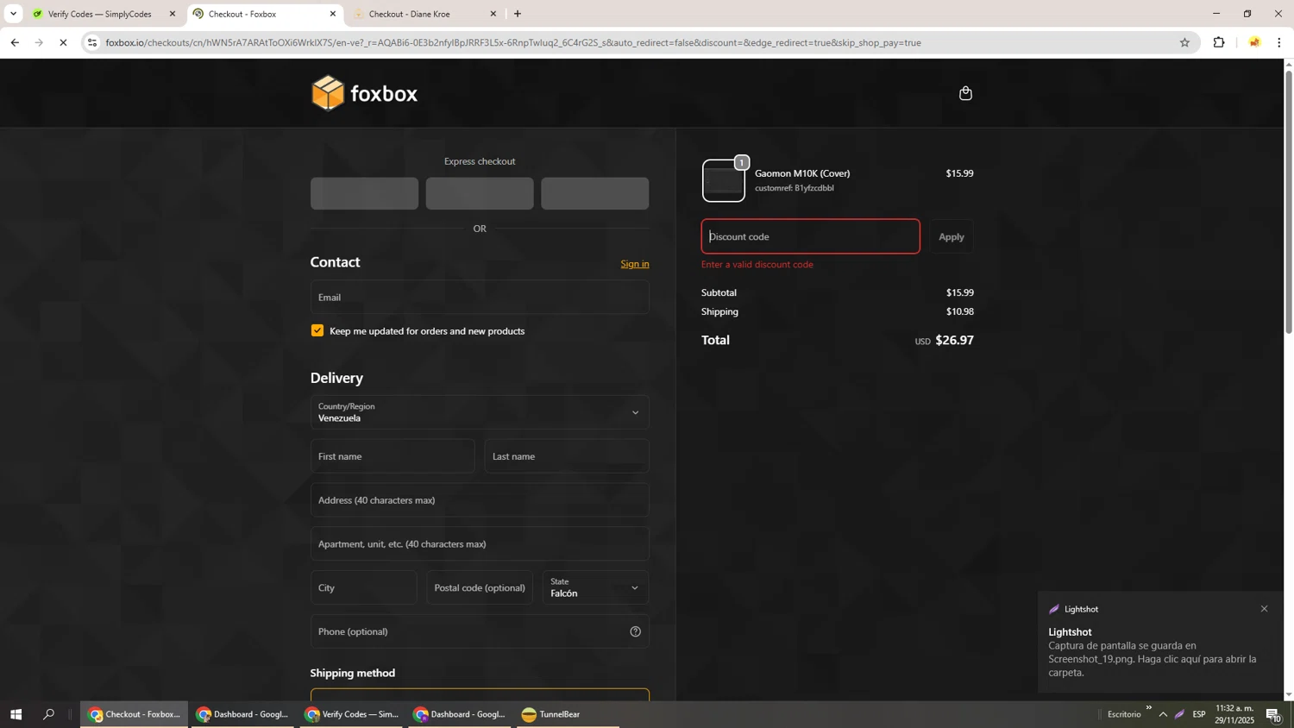
Task: Go back using browser back arrow
Action: coord(15,42)
